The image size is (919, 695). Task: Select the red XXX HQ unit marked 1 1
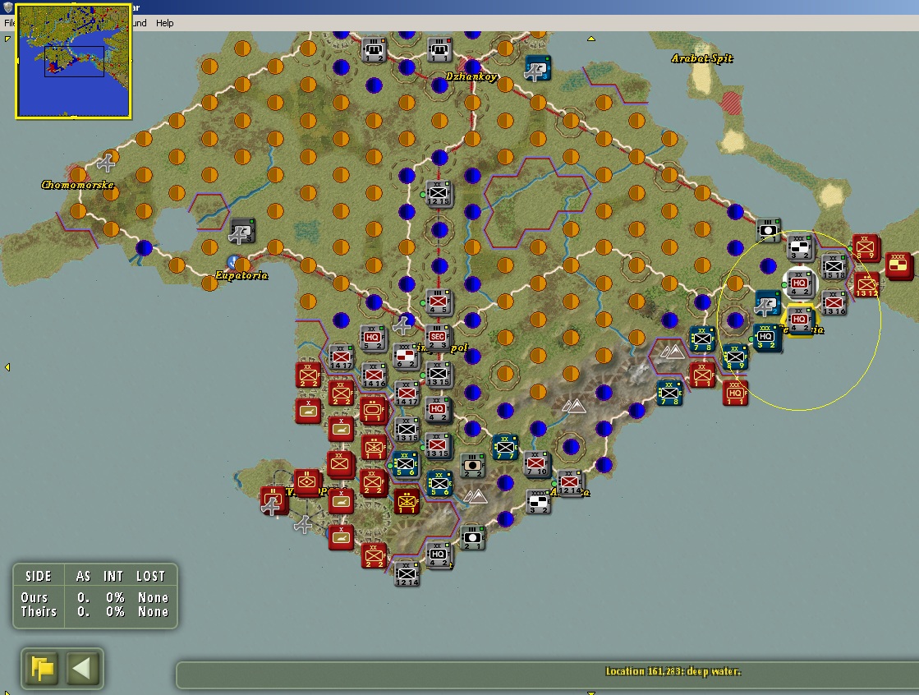point(736,394)
